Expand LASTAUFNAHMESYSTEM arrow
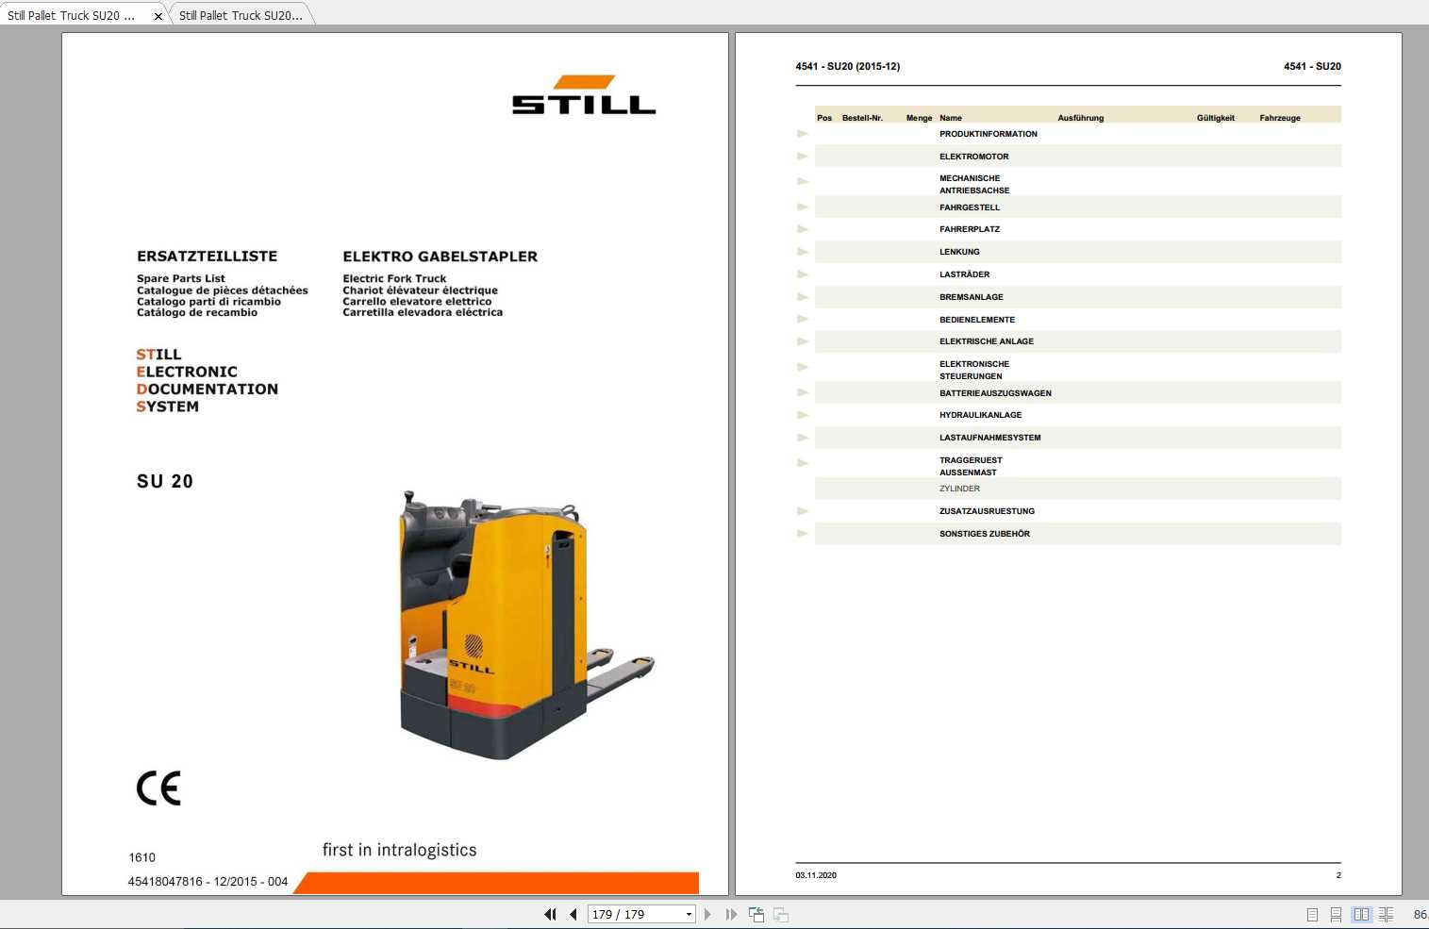 (x=803, y=438)
